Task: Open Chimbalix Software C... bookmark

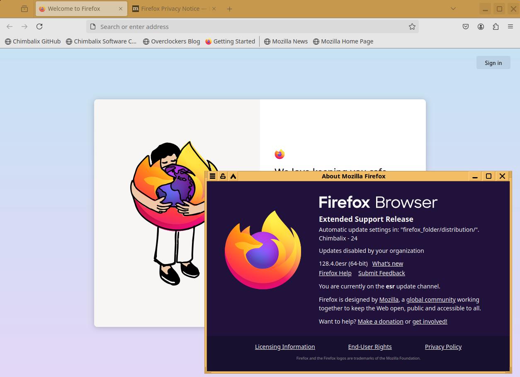Action: (x=102, y=41)
